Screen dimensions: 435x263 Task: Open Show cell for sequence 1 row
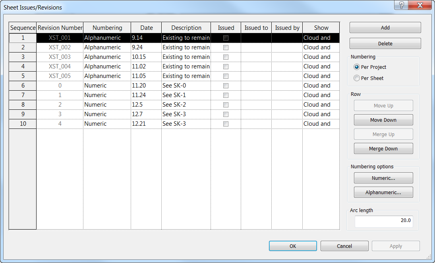click(x=321, y=38)
